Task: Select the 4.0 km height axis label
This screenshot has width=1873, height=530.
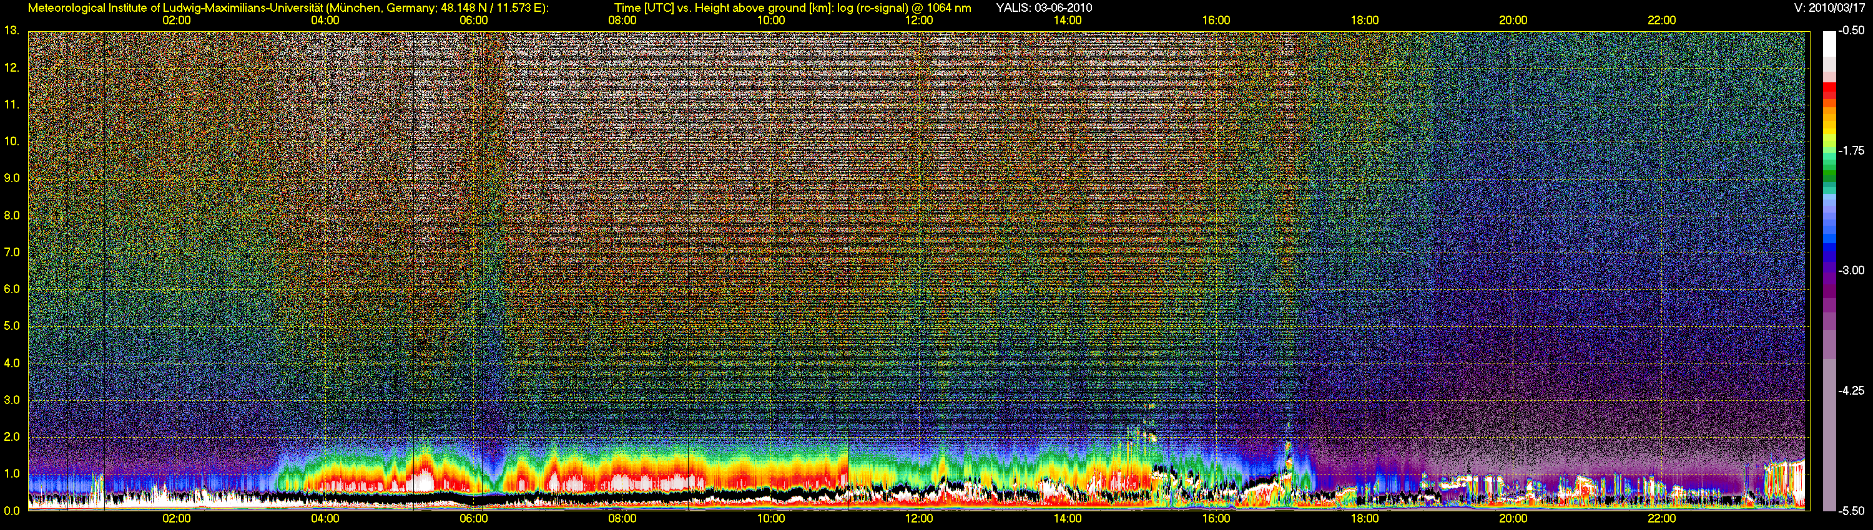Action: (x=12, y=362)
